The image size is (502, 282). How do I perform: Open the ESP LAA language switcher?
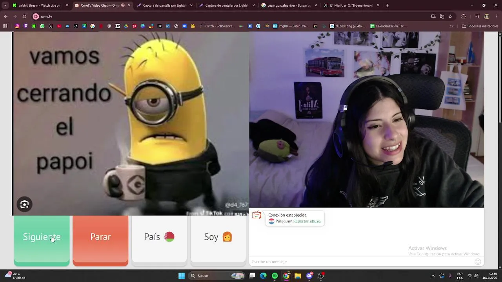click(x=460, y=276)
